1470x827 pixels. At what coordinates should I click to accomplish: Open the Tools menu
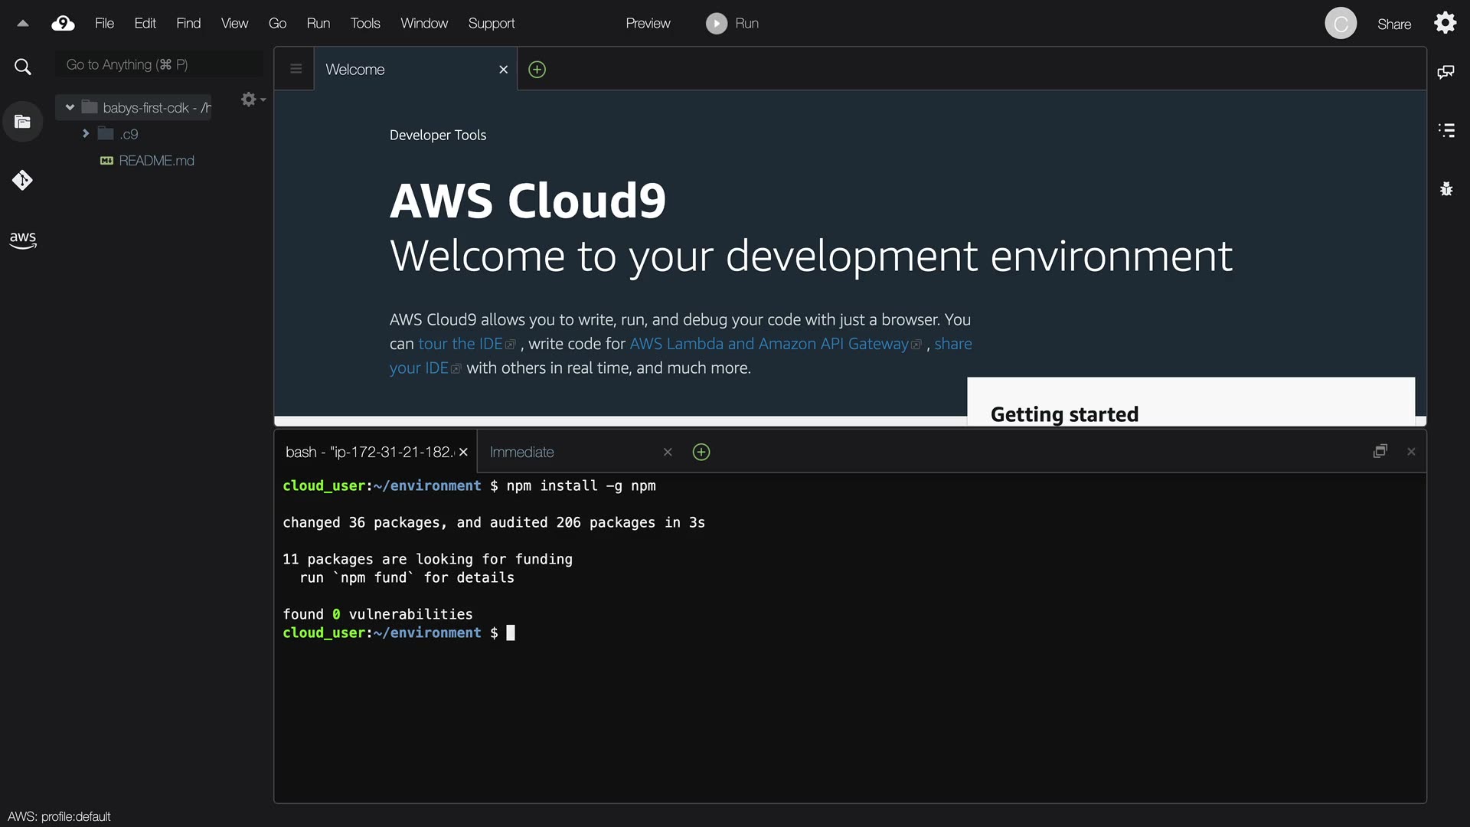365,24
